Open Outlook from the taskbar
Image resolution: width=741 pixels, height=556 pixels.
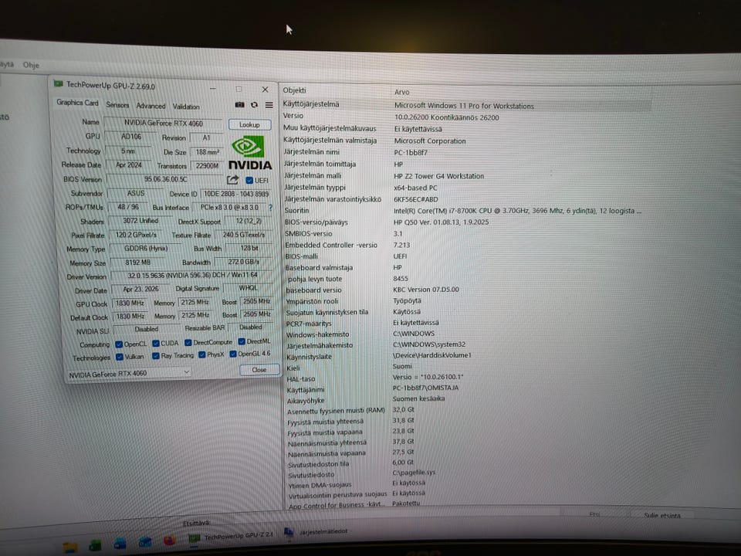tap(144, 542)
